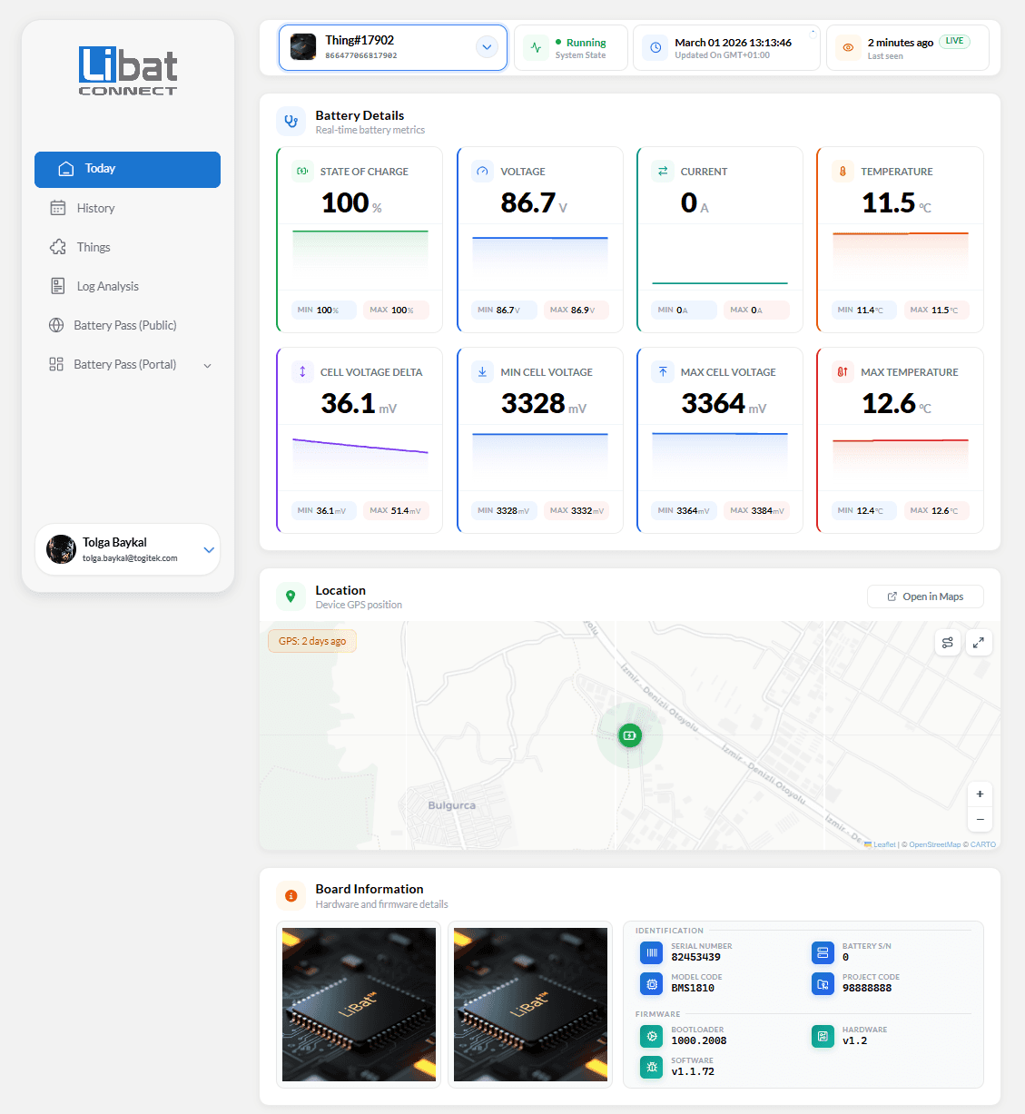Click the Hardware version icon

(x=823, y=1036)
